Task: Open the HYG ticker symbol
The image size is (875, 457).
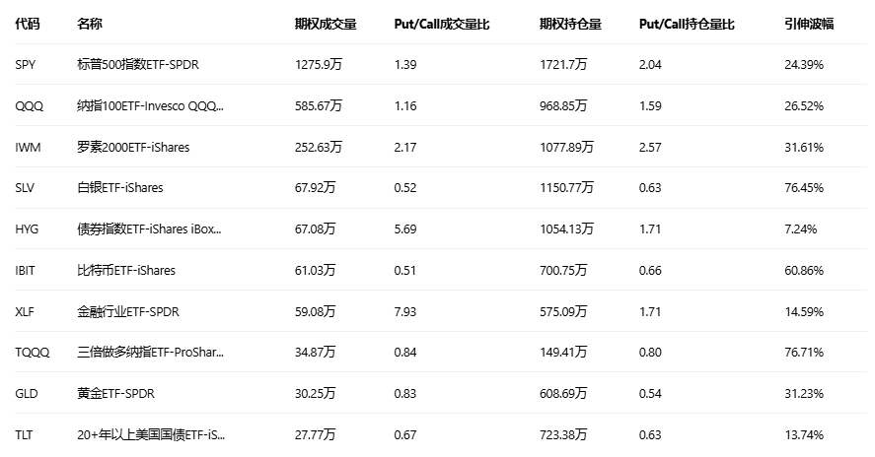Action: [28, 228]
